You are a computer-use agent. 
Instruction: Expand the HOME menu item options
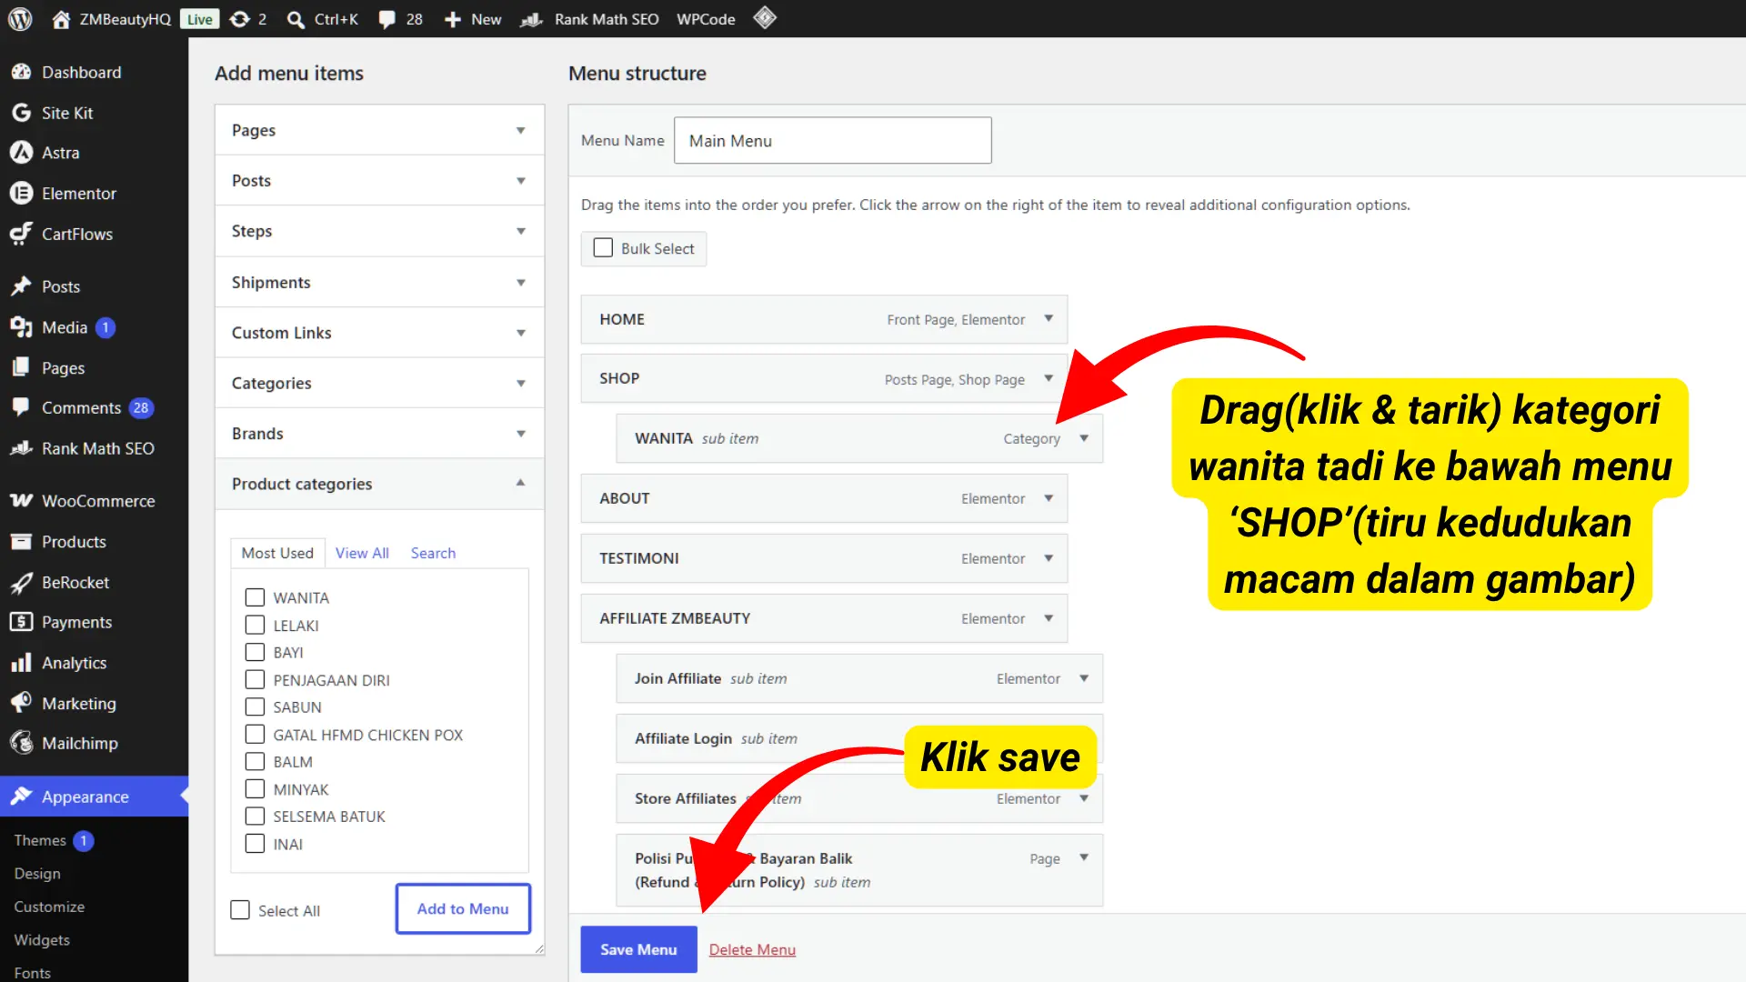(1049, 319)
